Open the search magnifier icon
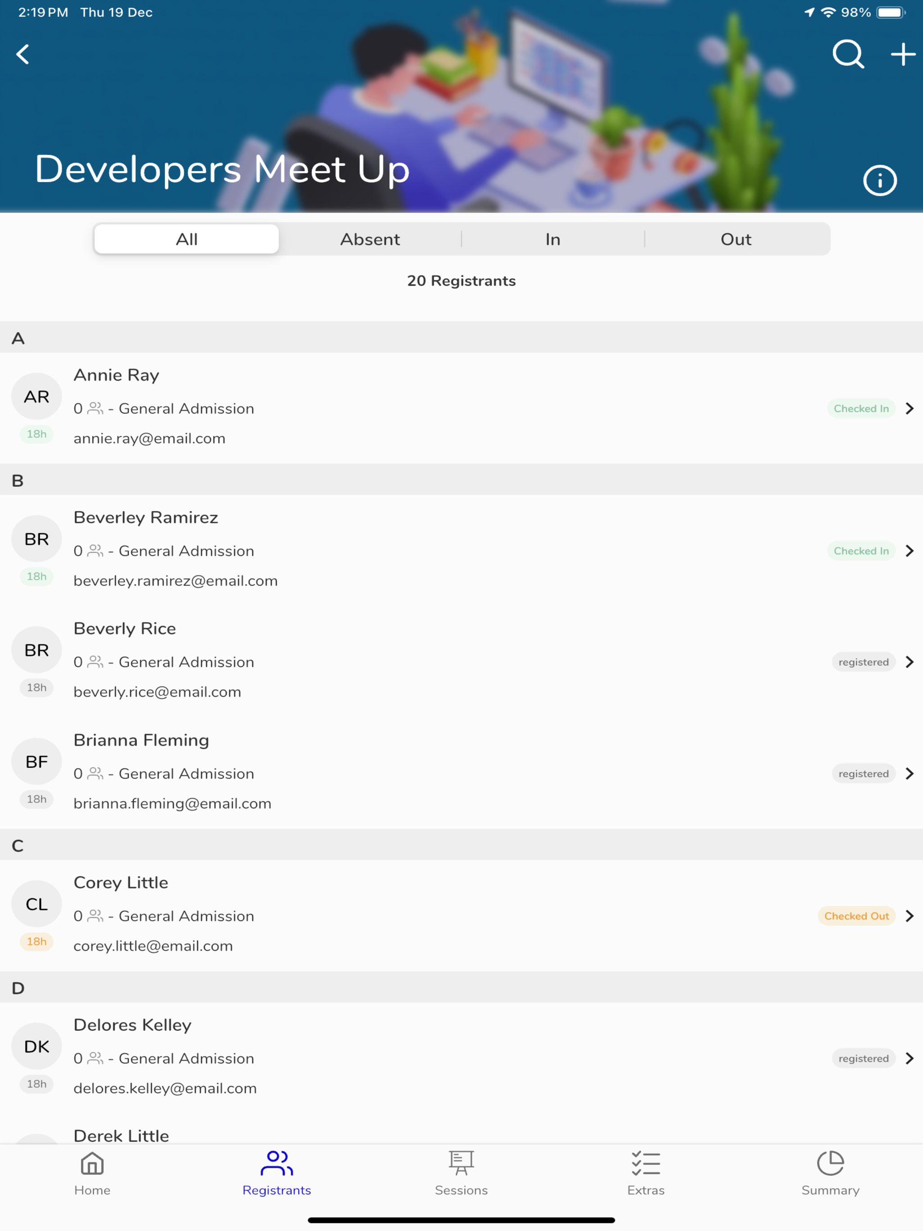Viewport: 923px width, 1231px height. pos(848,54)
